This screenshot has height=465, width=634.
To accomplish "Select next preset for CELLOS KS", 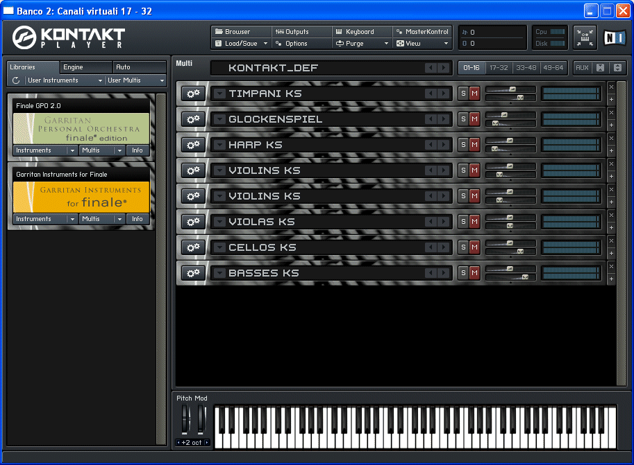I will pos(444,247).
